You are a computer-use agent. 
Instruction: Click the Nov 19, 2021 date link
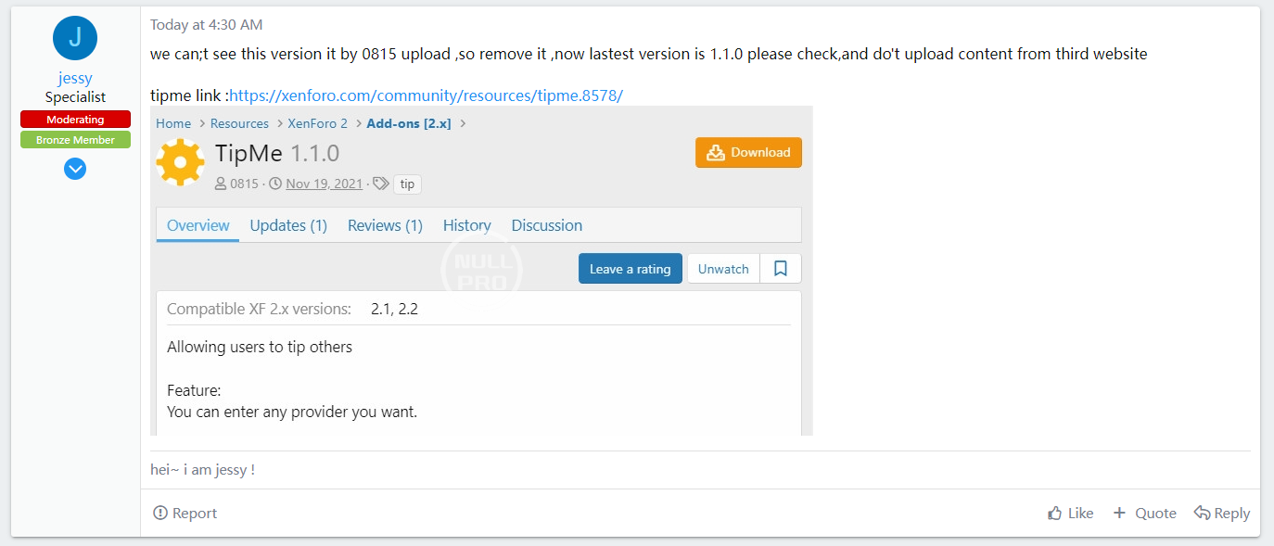click(x=325, y=184)
